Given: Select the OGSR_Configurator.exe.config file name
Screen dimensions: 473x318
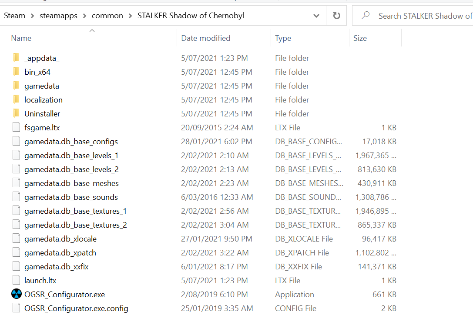Looking at the screenshot, I should tap(76, 308).
